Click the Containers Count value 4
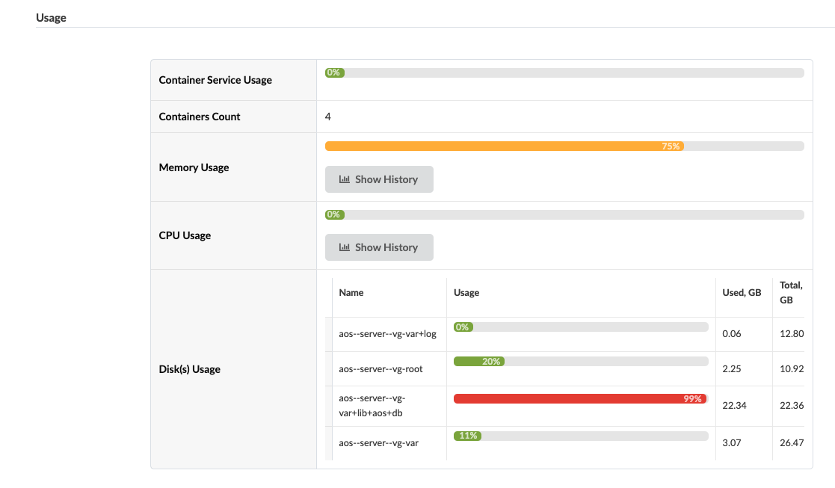 (x=328, y=117)
